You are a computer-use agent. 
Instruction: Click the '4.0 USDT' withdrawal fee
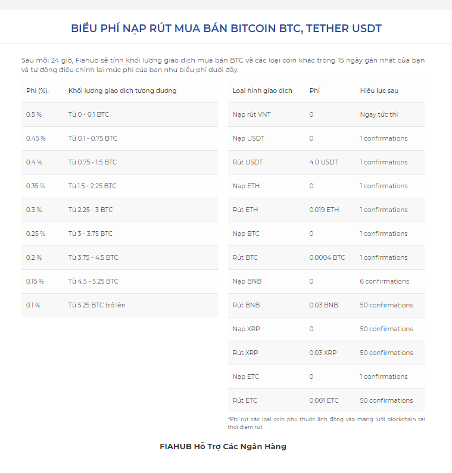click(x=323, y=162)
